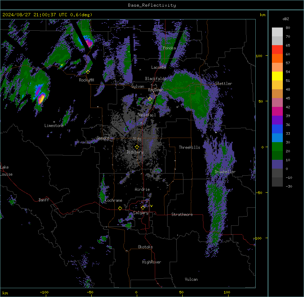Click the Strathmore city label
Image resolution: width=304 pixels, height=297 pixels.
click(182, 214)
